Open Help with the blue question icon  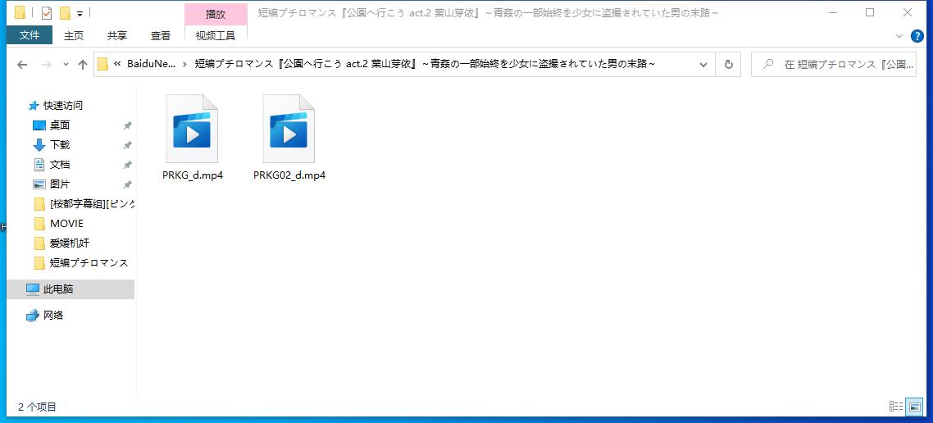tap(917, 36)
